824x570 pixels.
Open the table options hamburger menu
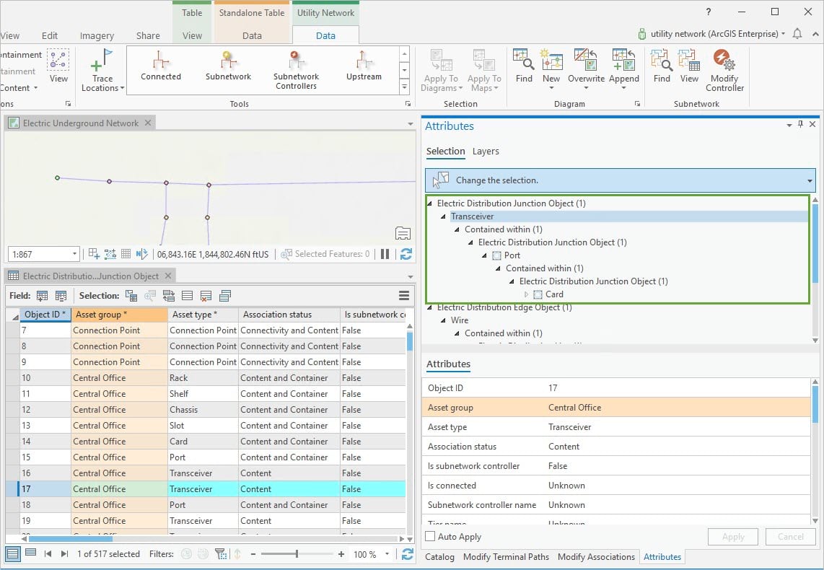403,296
